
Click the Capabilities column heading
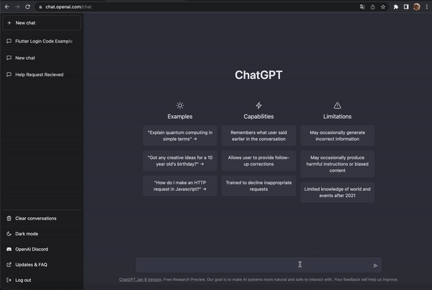coord(258,117)
